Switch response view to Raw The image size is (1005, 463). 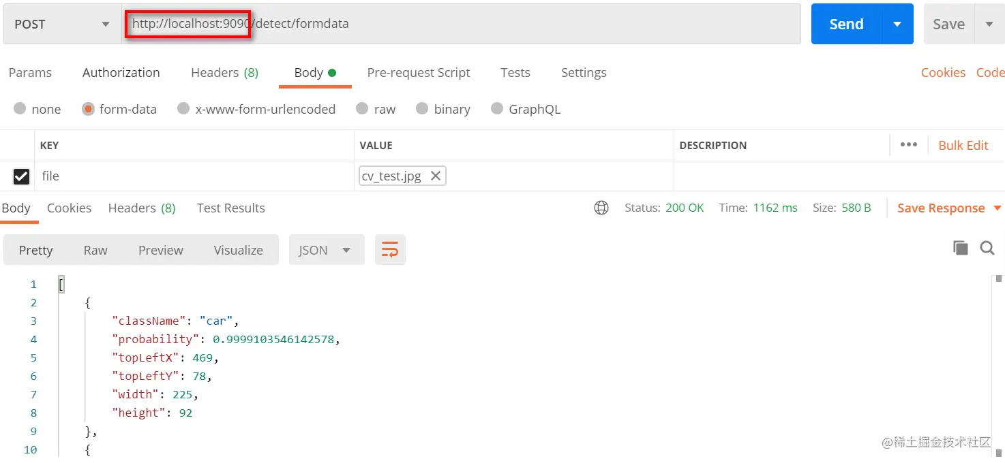click(95, 250)
